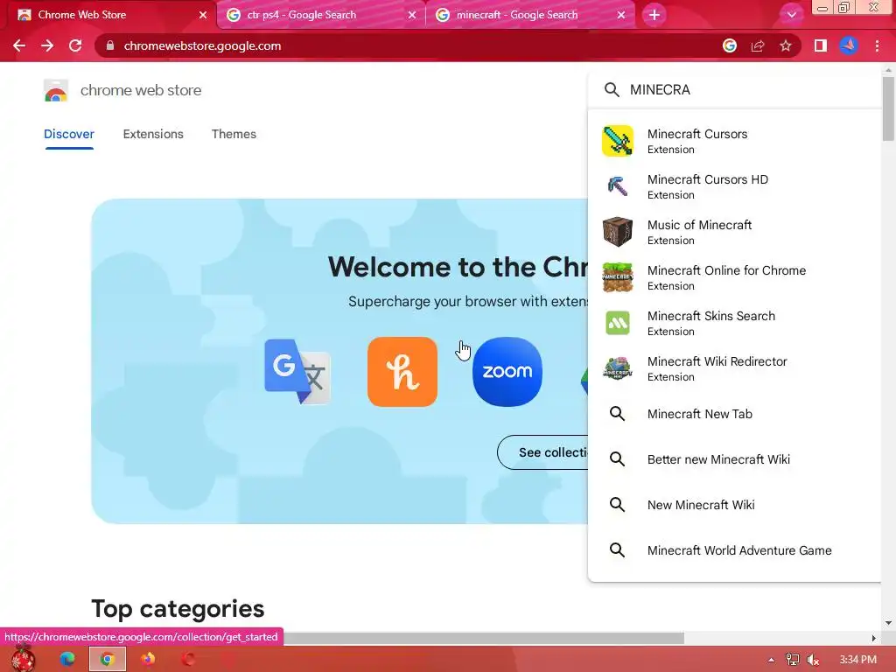Screen dimensions: 896x672
Task: Close the Chrome Web Store tab
Action: (203, 15)
